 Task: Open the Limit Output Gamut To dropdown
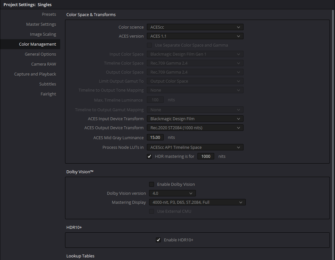195,81
